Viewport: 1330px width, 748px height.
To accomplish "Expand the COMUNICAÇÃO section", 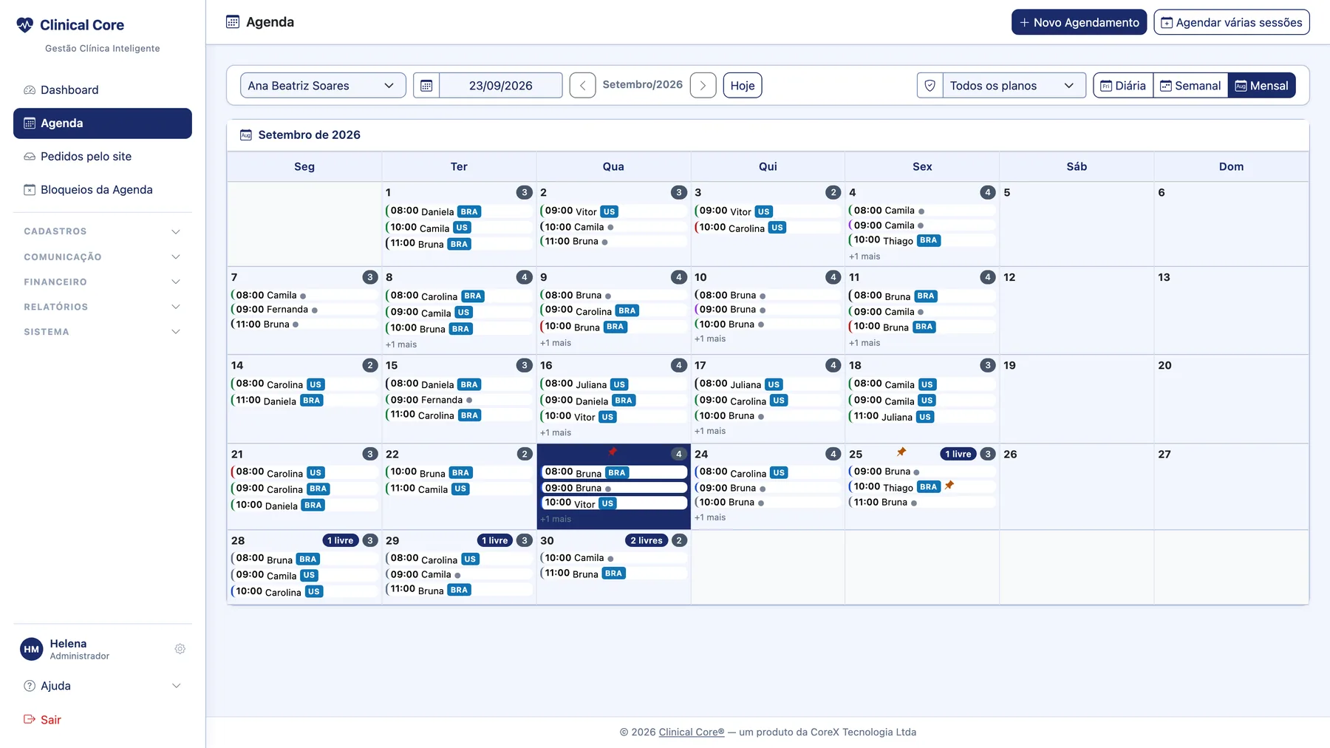I will 102,256.
